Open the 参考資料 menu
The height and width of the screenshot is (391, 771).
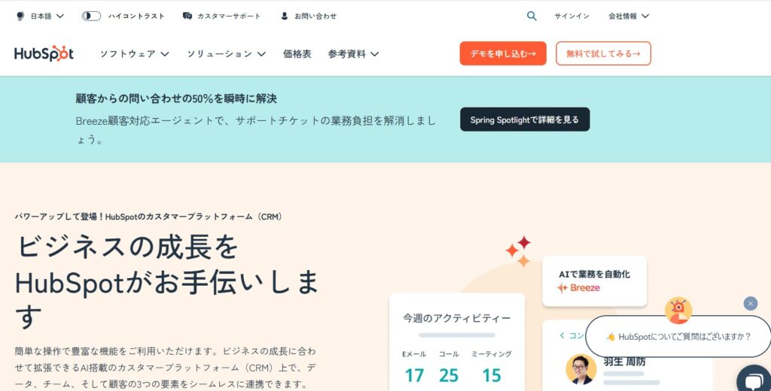pyautogui.click(x=353, y=54)
